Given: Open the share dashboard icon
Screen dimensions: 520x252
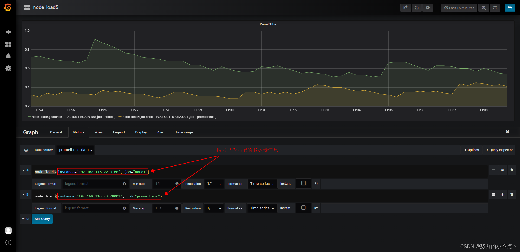Looking at the screenshot, I should coord(405,8).
